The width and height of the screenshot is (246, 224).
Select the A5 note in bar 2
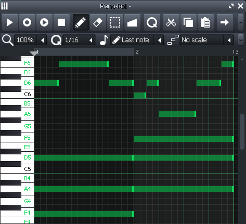pyautogui.click(x=177, y=114)
